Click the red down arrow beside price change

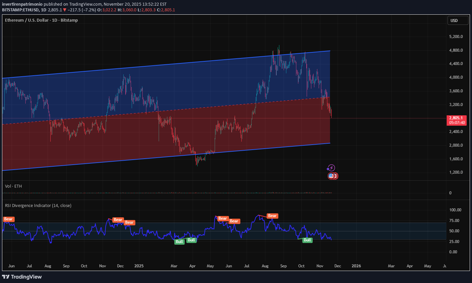(65, 10)
